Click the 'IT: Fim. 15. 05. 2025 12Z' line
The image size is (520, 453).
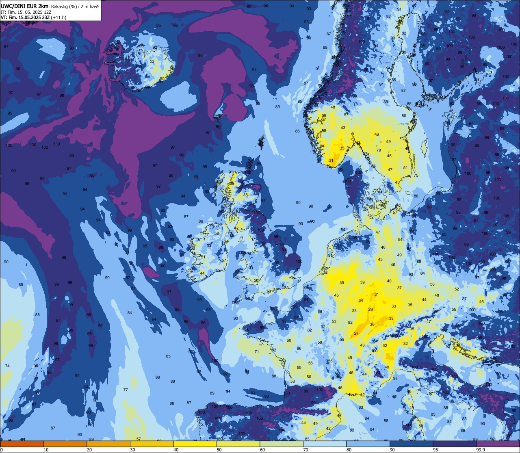pyautogui.click(x=26, y=12)
